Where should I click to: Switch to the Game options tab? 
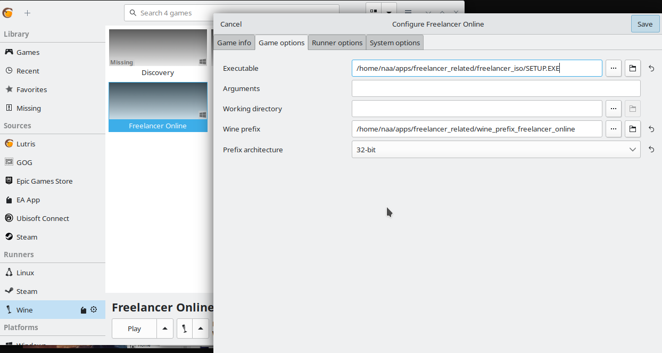coord(282,43)
